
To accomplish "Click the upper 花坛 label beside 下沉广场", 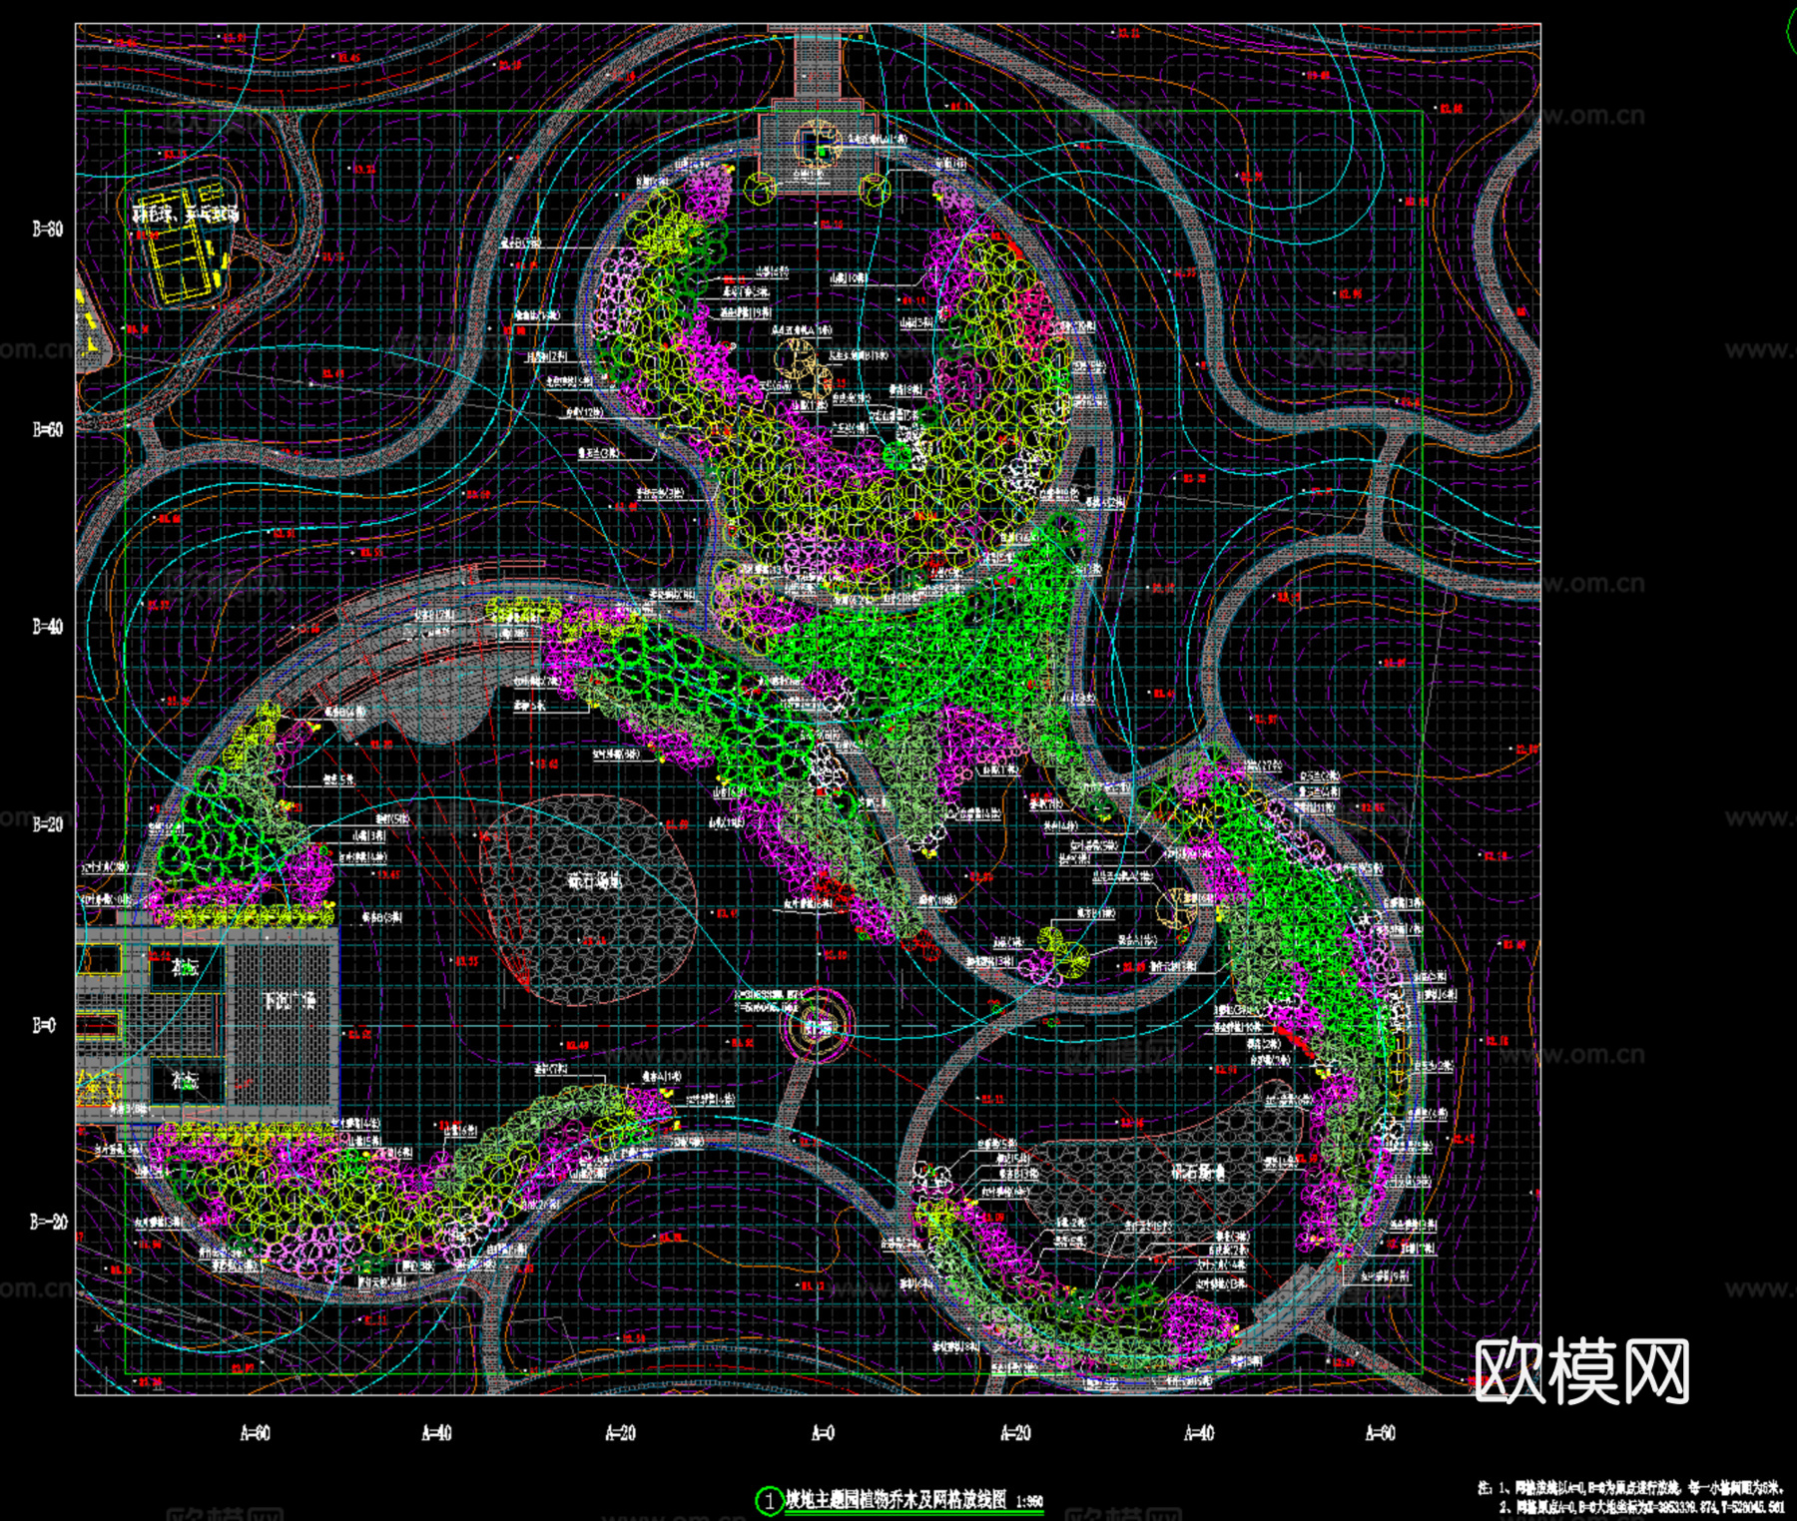I will point(186,967).
